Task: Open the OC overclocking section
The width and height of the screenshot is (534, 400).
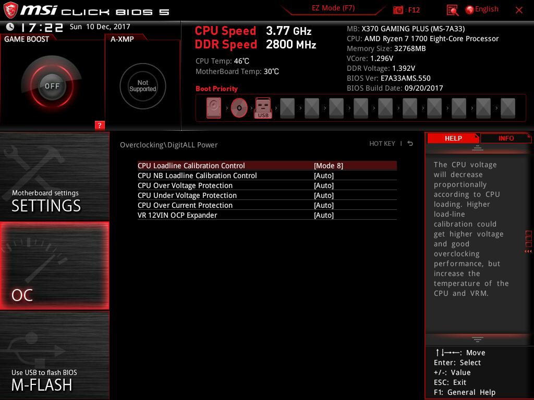Action: point(54,266)
